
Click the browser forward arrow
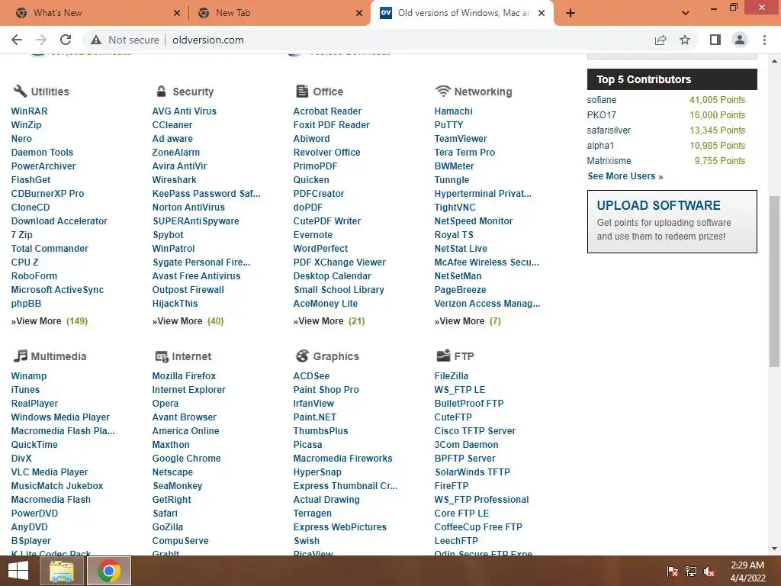click(x=41, y=40)
